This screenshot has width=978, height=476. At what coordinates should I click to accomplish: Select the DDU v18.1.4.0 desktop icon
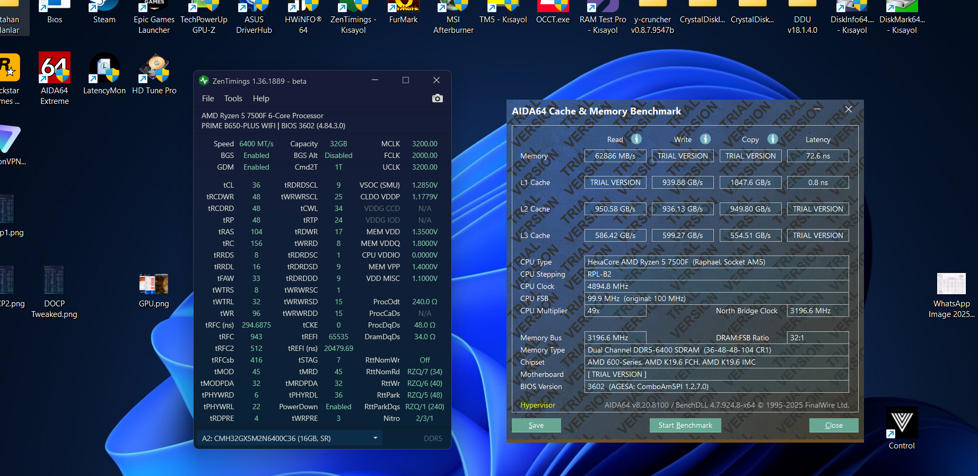pyautogui.click(x=802, y=17)
